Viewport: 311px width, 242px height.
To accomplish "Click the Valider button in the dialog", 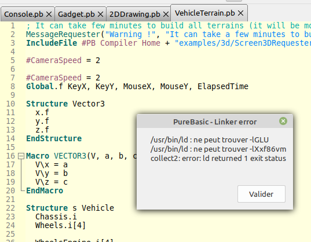I will pyautogui.click(x=261, y=194).
